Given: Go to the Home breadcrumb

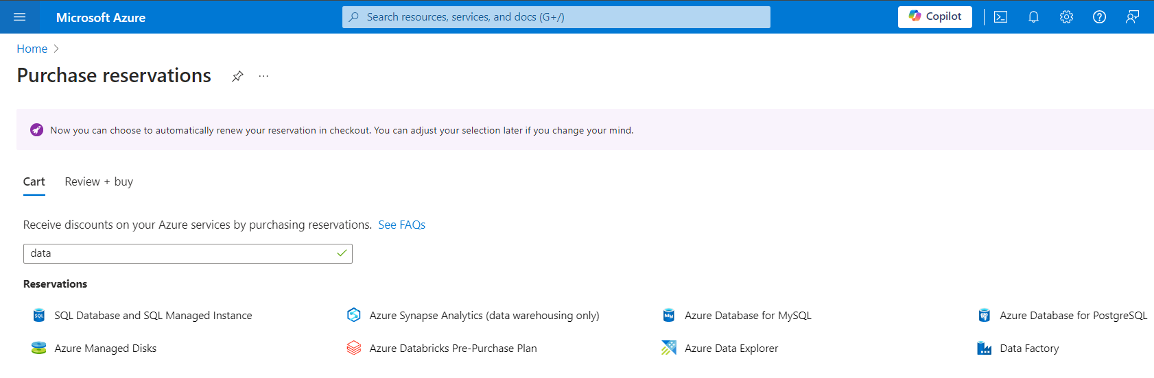Looking at the screenshot, I should tap(32, 49).
